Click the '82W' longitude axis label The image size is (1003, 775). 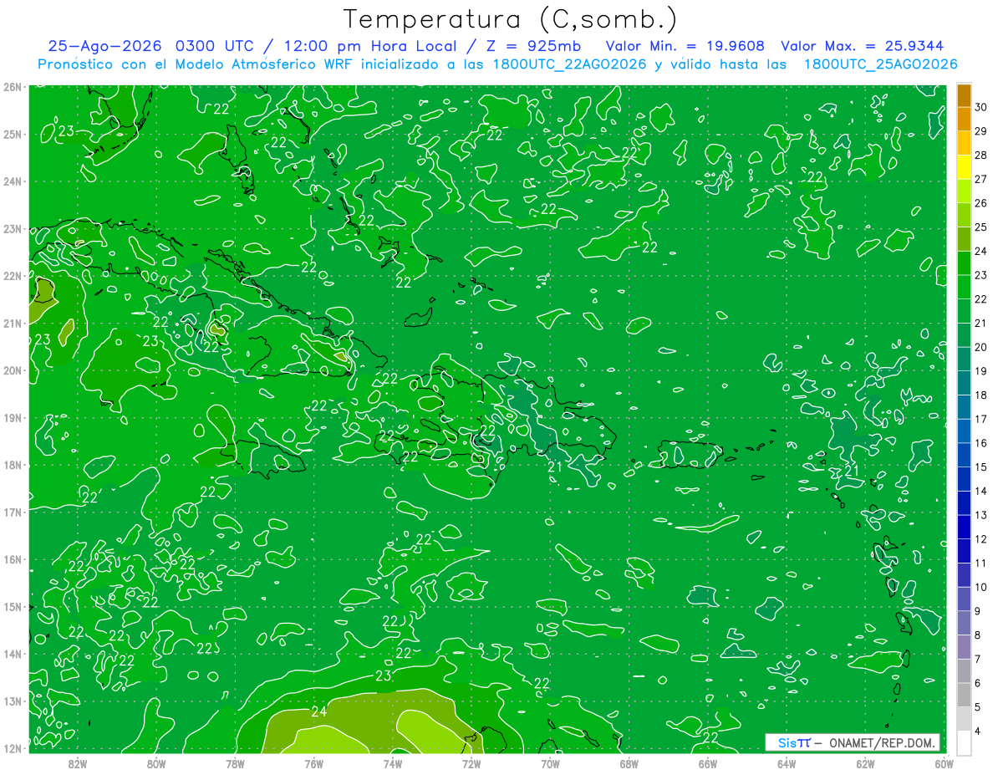tap(78, 762)
